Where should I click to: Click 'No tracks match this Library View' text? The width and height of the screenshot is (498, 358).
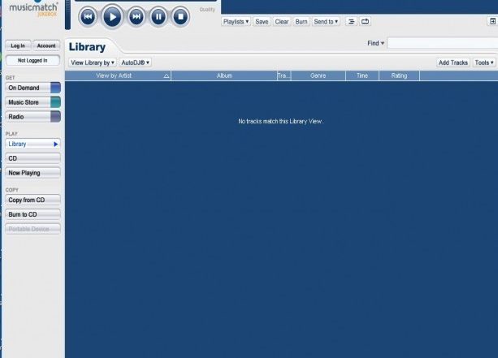pyautogui.click(x=281, y=121)
